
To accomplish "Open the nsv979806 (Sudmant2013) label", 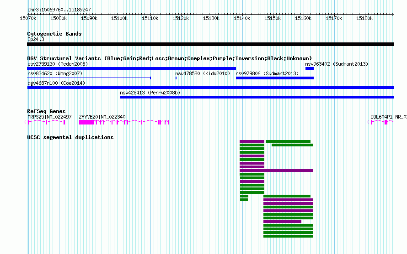I will [x=267, y=73].
